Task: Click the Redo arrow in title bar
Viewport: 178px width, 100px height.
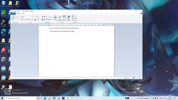Action: pos(19,11)
